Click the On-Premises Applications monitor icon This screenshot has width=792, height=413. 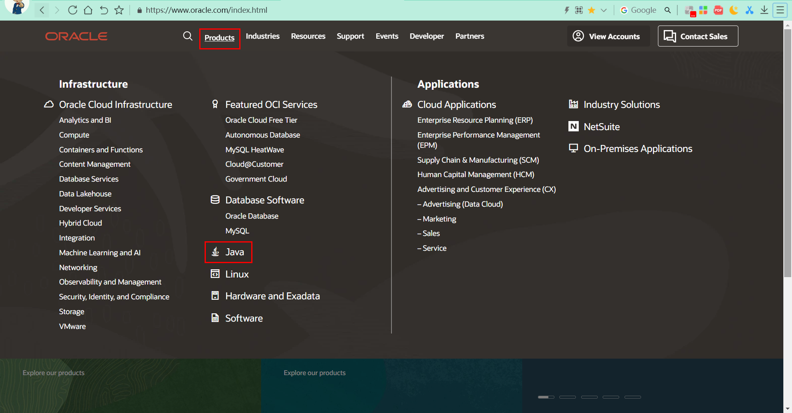tap(573, 148)
